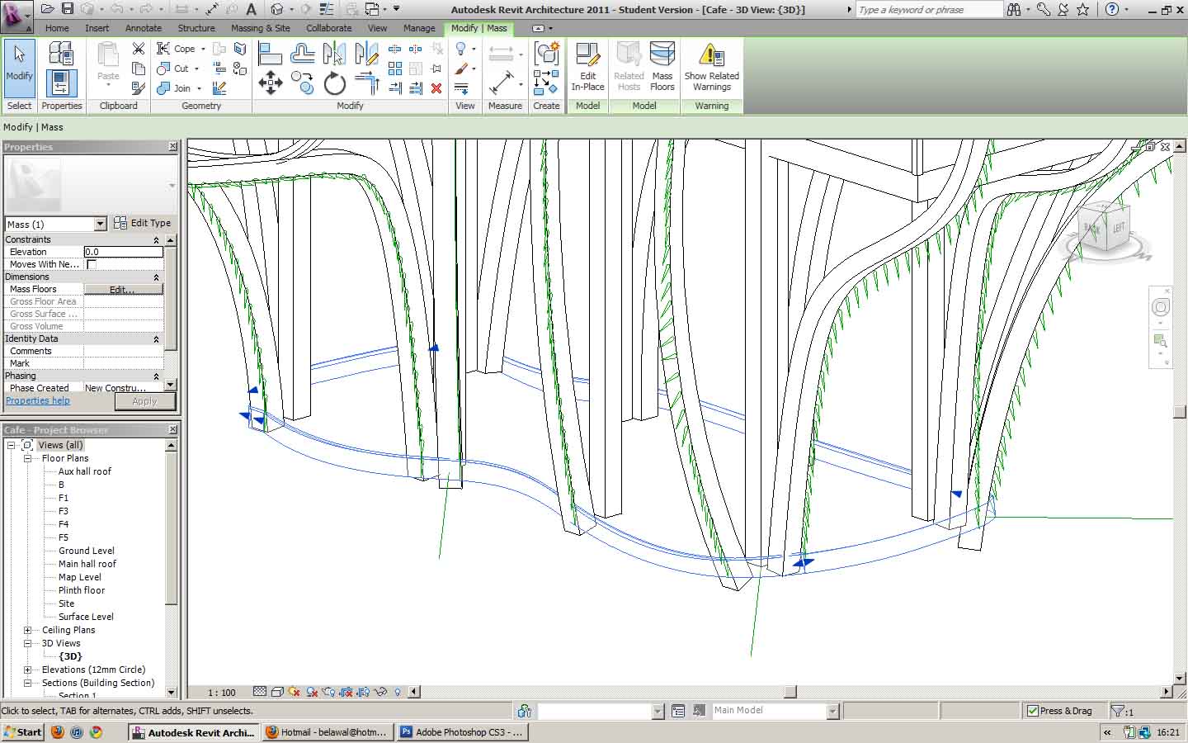Click Show Related Warnings icon
The width and height of the screenshot is (1188, 743).
pyautogui.click(x=711, y=68)
